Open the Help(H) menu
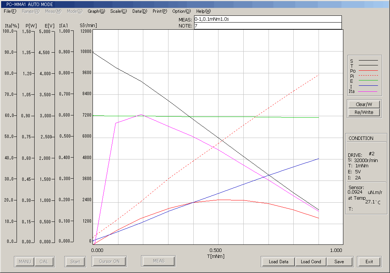390x273 pixels. 203,11
